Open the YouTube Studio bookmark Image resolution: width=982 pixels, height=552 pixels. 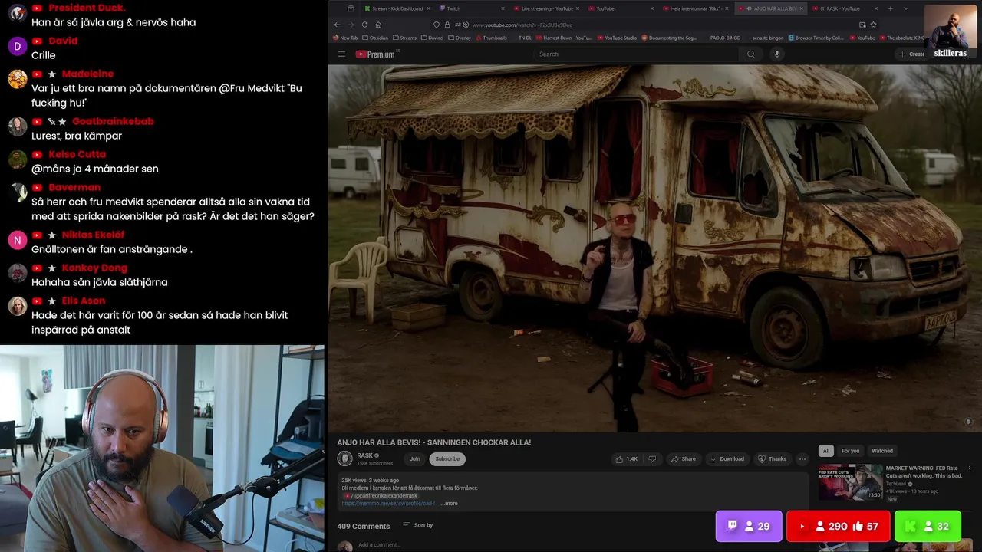click(617, 38)
